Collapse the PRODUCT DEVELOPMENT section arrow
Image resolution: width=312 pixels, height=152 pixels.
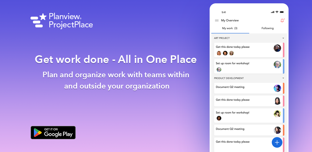(x=283, y=78)
